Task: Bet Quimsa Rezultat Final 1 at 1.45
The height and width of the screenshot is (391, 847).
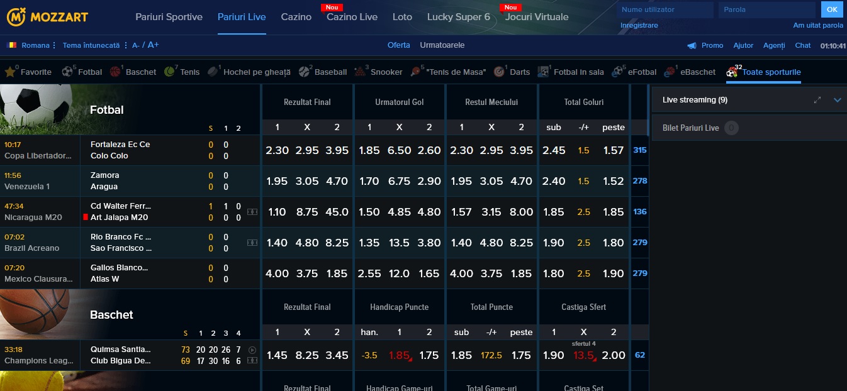Action: (x=277, y=355)
